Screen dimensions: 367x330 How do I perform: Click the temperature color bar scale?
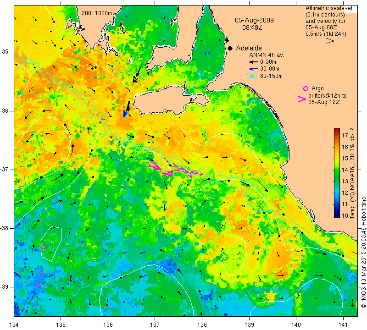[x=337, y=173]
